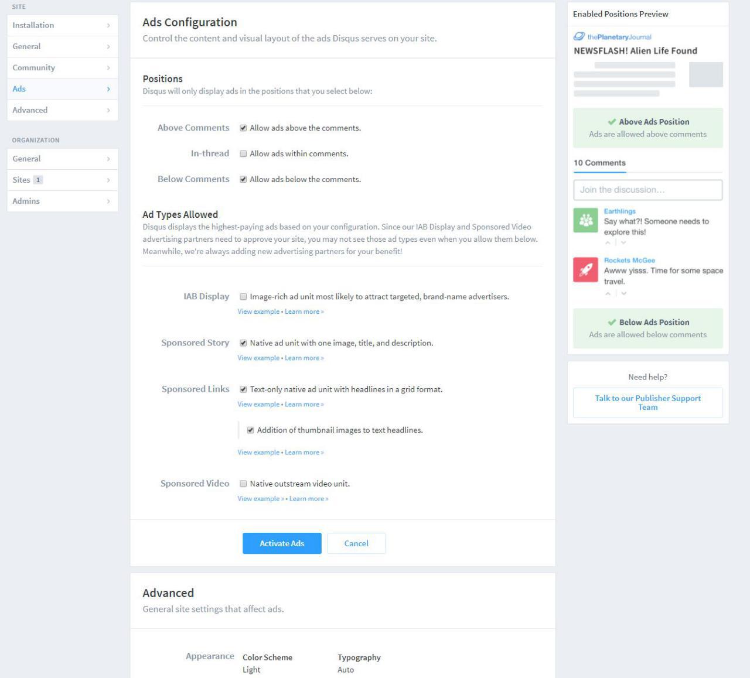Click thePlanetaryJournal logo icon
Screen dimensions: 750x678
pos(579,36)
